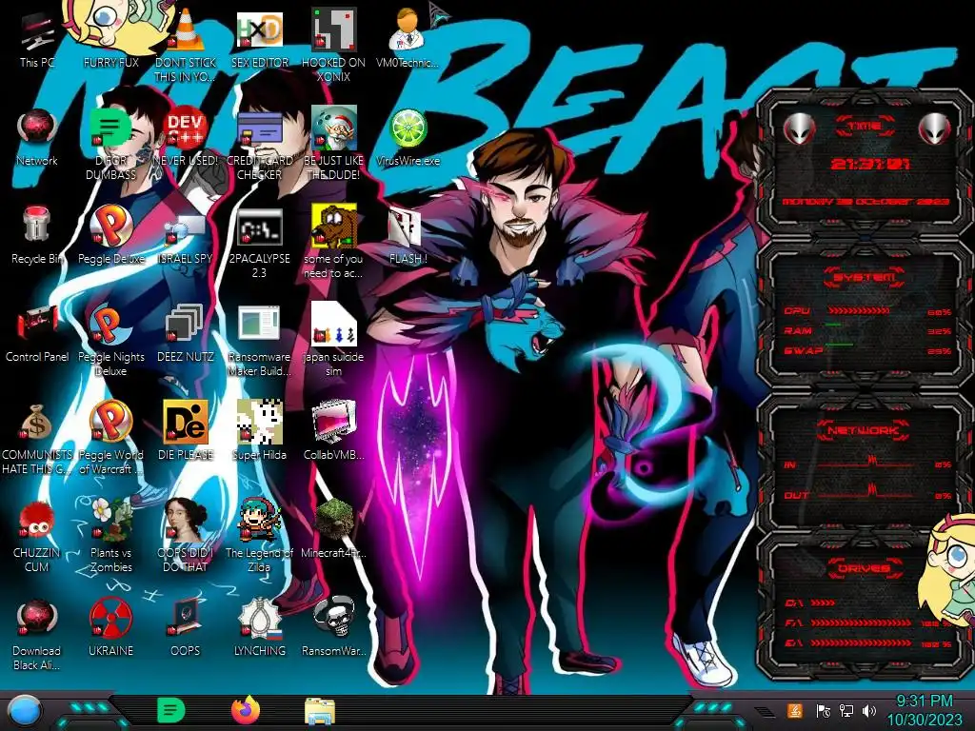Click the E:\ drive usage bar
This screenshot has height=731, width=975.
coord(861,643)
